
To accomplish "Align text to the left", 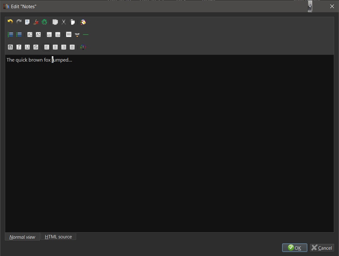I will point(47,47).
